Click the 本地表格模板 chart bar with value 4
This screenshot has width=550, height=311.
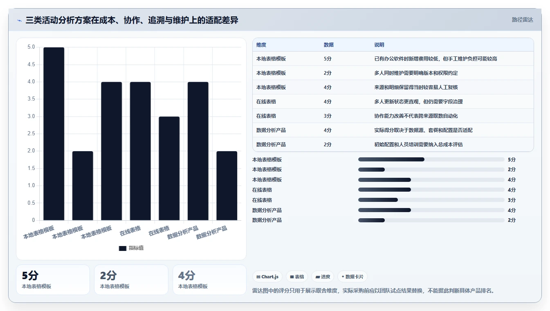[x=112, y=151]
